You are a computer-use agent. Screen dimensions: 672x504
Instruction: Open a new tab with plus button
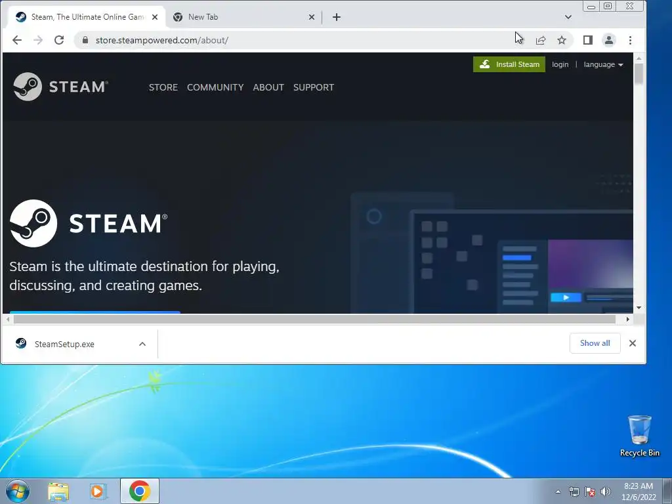(337, 17)
